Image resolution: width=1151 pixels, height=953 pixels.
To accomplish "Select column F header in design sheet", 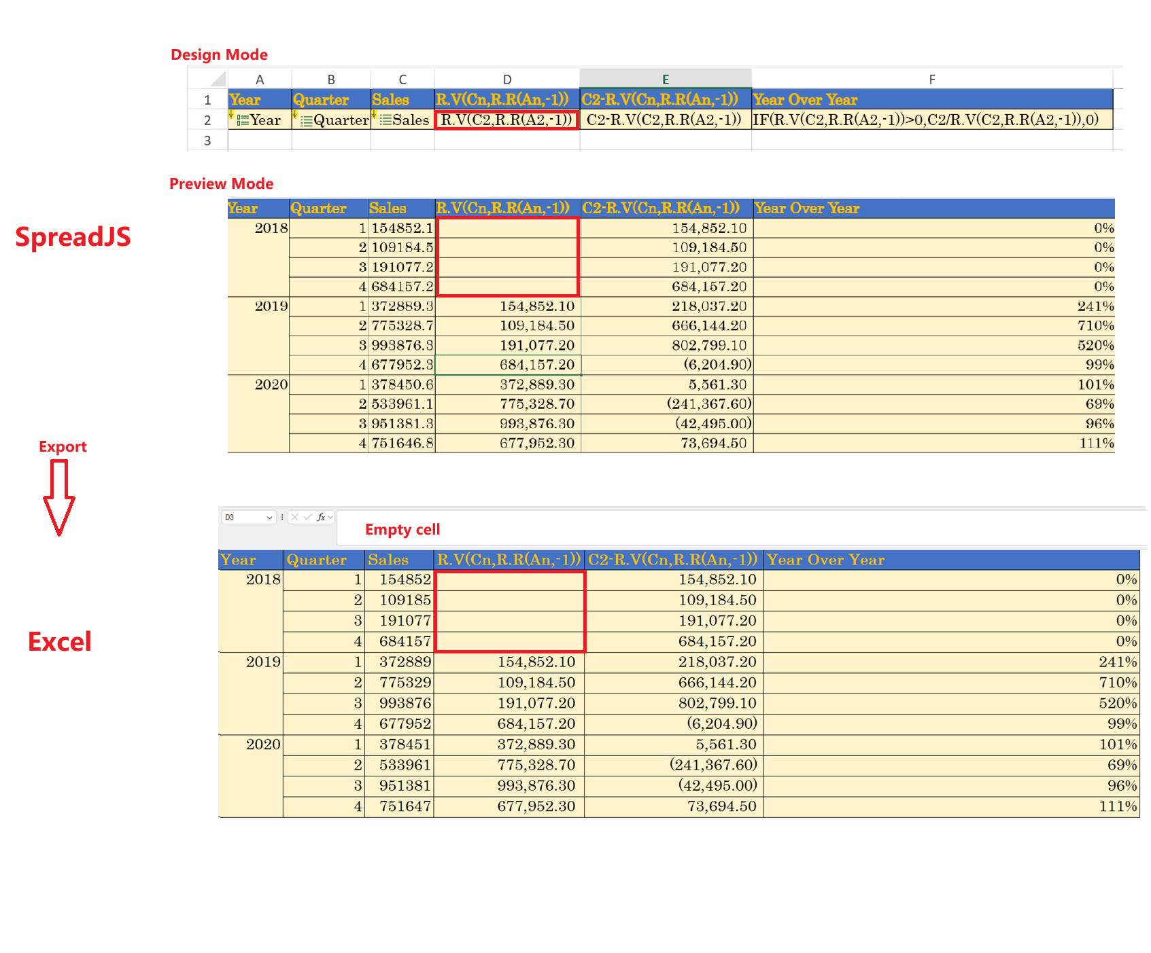I will point(931,79).
